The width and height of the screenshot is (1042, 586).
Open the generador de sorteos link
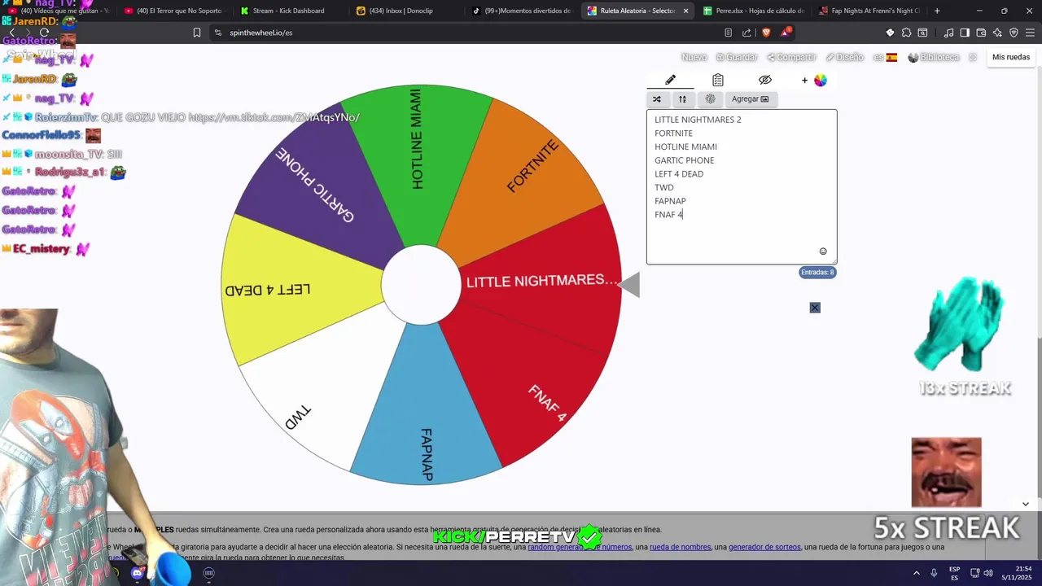[764, 547]
